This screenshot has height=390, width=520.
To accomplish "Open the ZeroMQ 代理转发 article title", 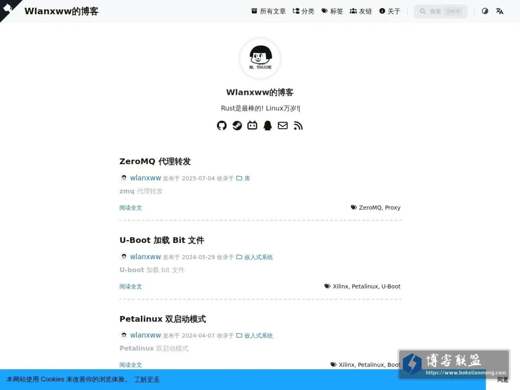I will pos(155,161).
